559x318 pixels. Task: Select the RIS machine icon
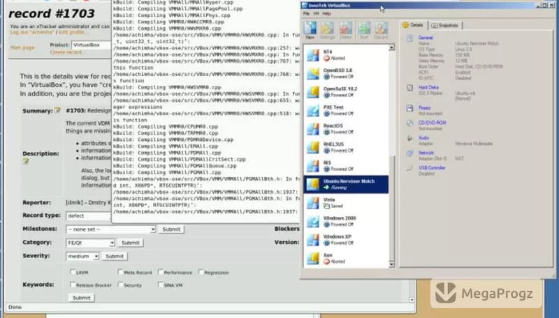click(x=312, y=166)
